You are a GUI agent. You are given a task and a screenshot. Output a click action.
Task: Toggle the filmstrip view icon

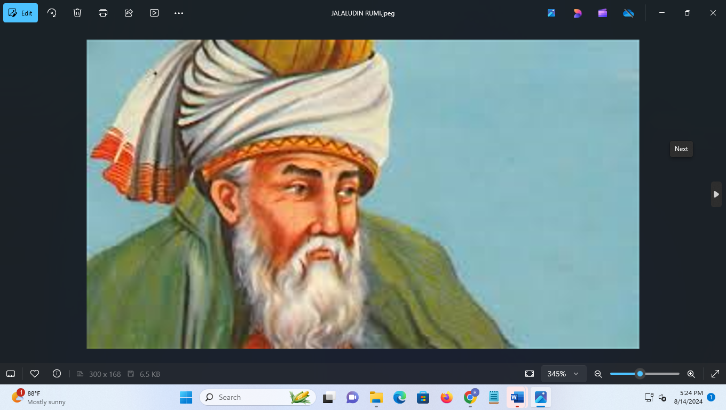[11, 374]
